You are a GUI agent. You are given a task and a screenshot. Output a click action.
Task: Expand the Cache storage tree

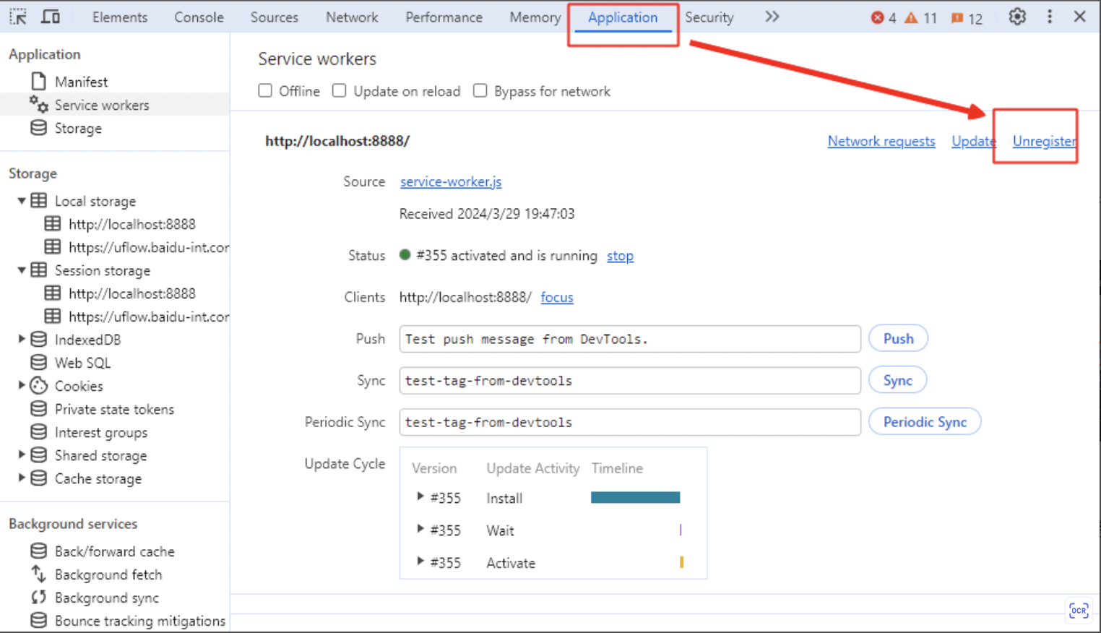click(22, 478)
